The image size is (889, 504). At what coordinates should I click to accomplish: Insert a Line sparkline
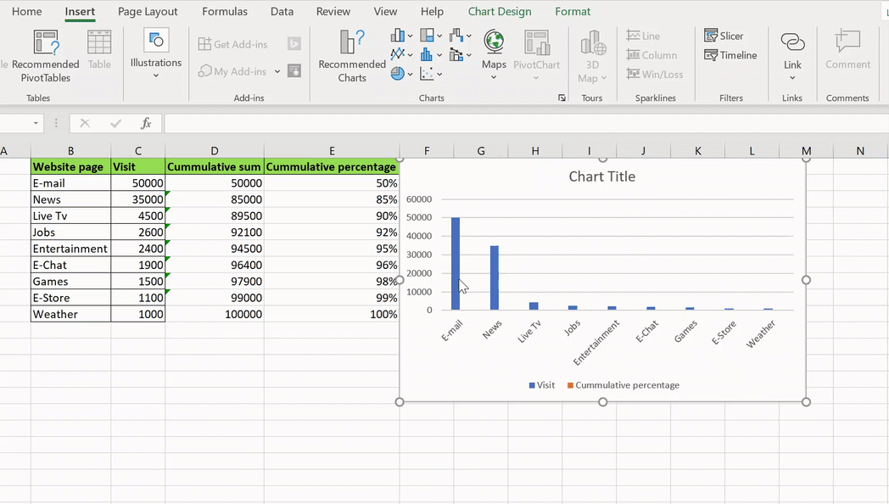pos(643,36)
